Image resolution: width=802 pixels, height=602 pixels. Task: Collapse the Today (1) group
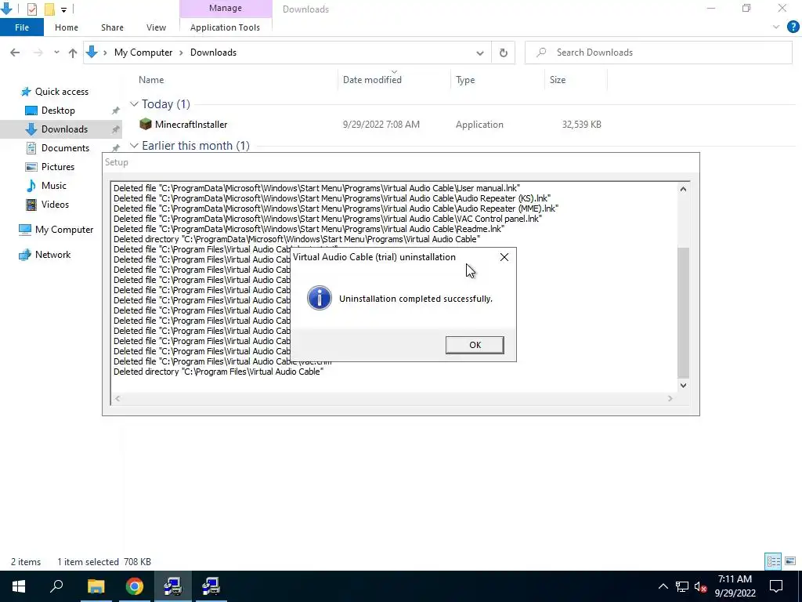(x=134, y=104)
